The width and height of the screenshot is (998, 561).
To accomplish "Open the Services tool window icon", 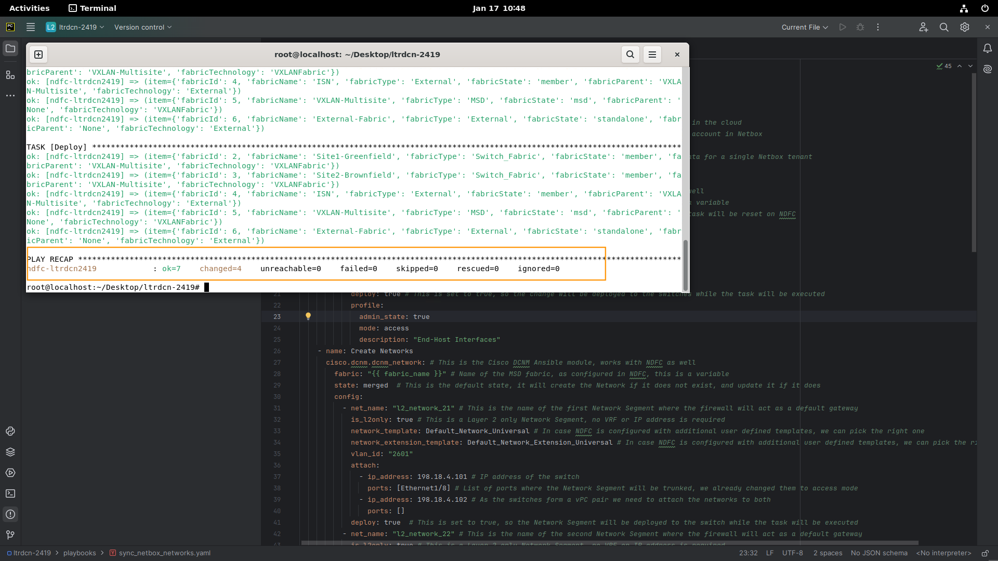I will [10, 473].
